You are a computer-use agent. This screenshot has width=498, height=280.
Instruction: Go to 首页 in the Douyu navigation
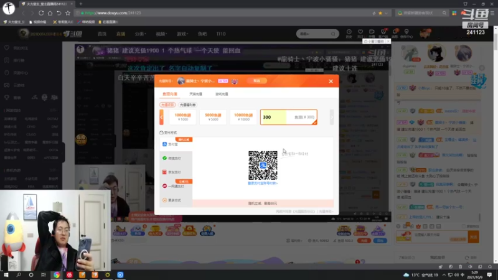pos(102,34)
